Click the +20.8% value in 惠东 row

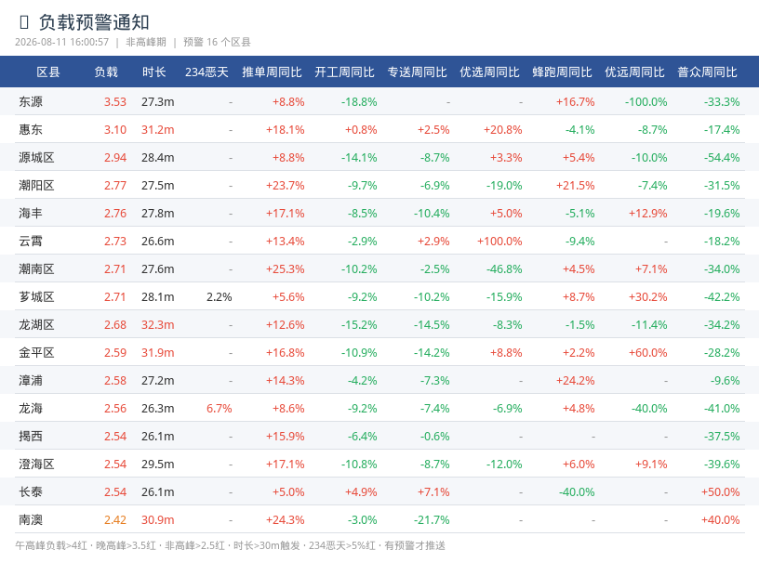[503, 130]
